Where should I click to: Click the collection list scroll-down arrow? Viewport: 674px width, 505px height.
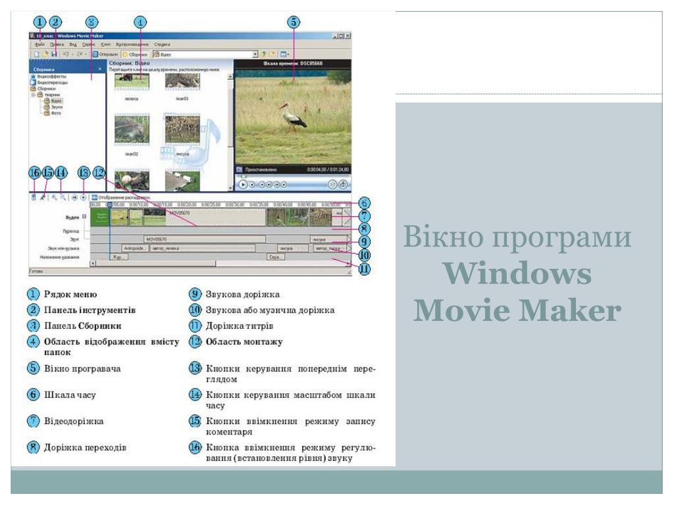pos(230,187)
